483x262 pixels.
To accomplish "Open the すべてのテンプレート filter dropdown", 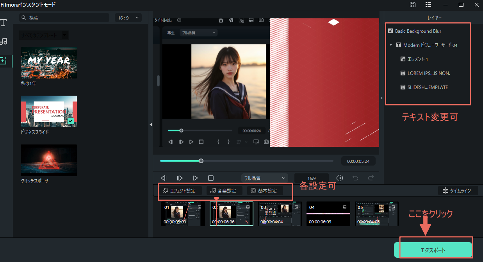I will pyautogui.click(x=44, y=35).
